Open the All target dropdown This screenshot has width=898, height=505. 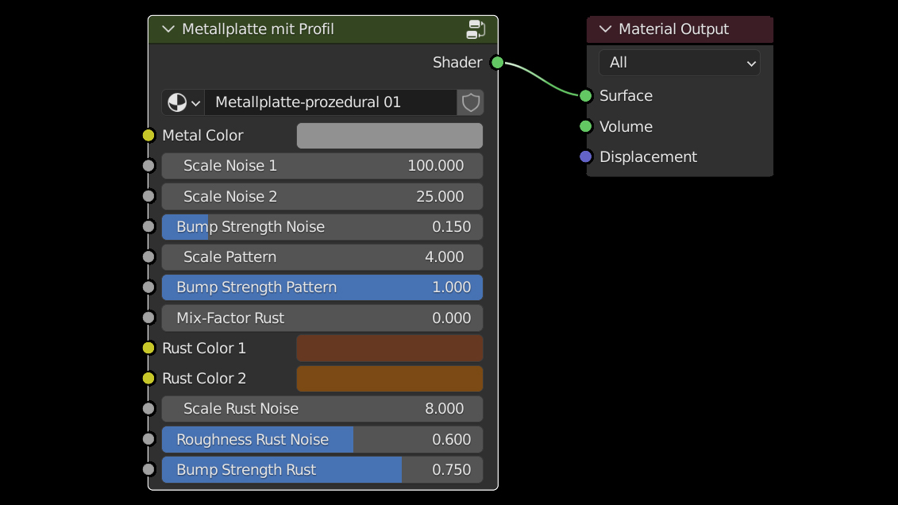tap(680, 63)
